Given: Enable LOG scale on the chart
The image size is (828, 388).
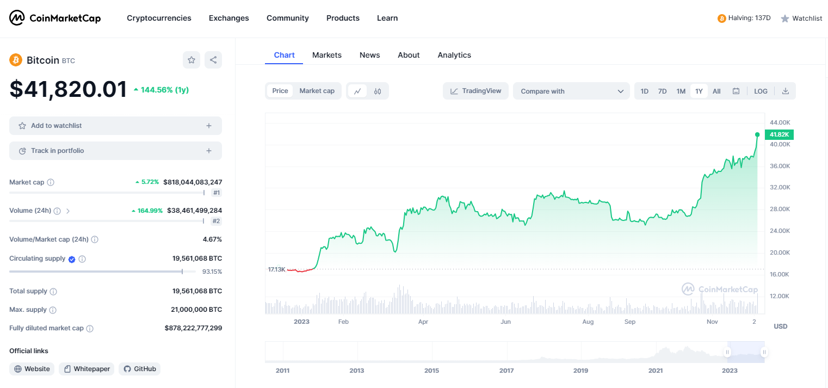Looking at the screenshot, I should click(x=761, y=91).
